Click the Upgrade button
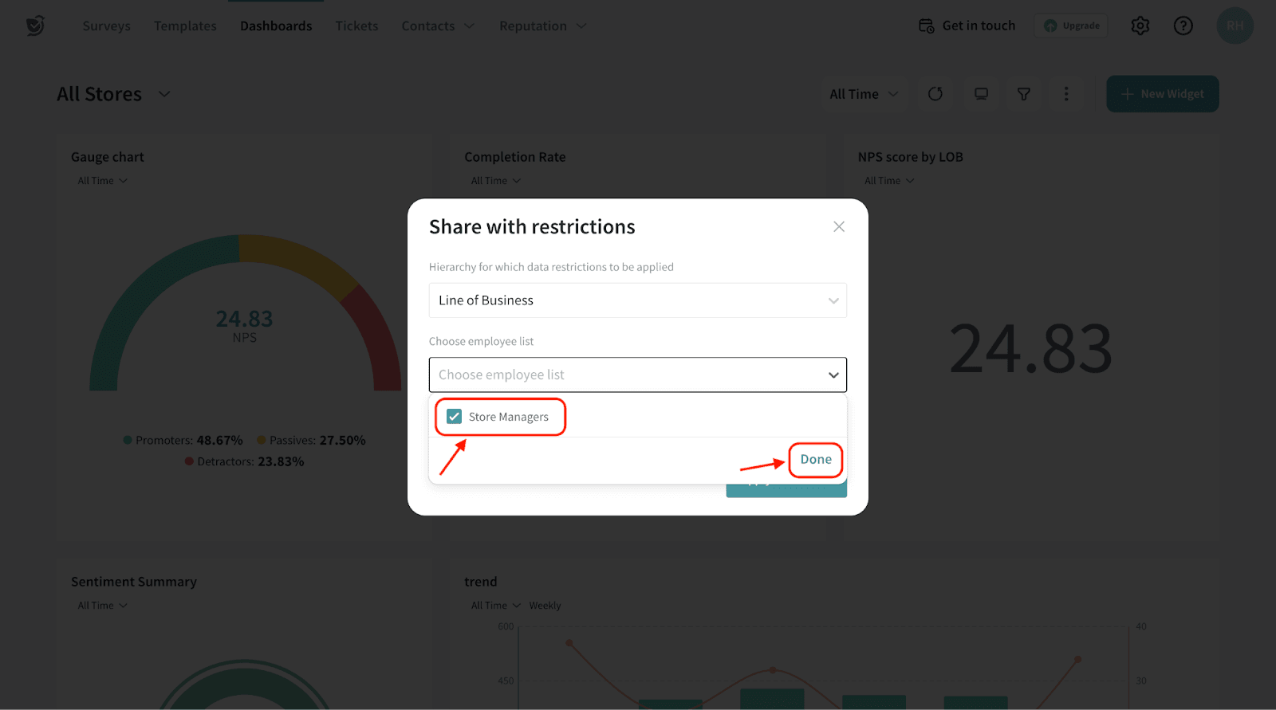Screen dimensions: 1276x710 (1071, 25)
